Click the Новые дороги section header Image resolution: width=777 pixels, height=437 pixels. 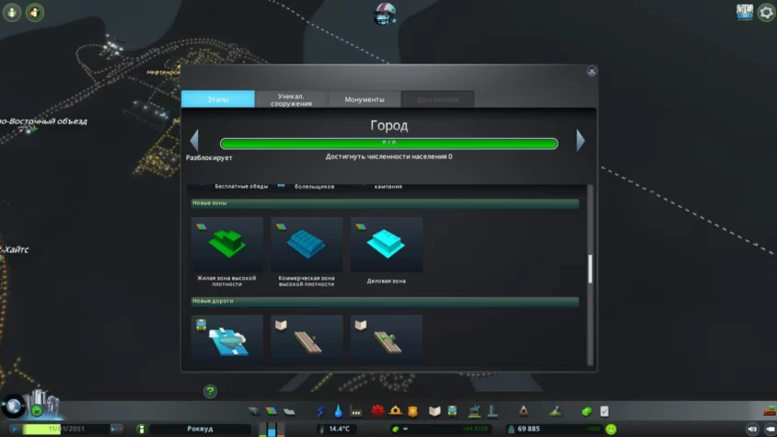pyautogui.click(x=385, y=301)
